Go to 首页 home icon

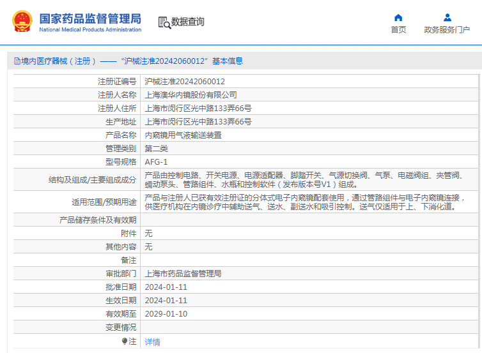pos(398,17)
